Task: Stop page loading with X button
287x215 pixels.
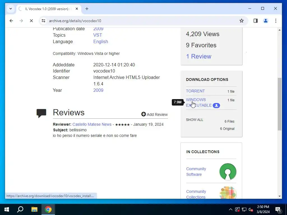Action: tap(31, 21)
